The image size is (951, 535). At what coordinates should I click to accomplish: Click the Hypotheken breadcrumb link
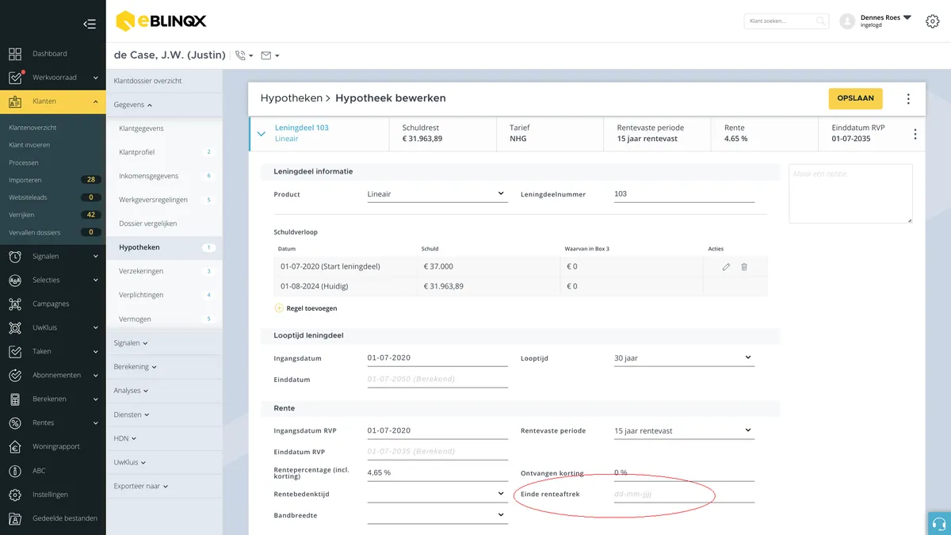tap(291, 98)
